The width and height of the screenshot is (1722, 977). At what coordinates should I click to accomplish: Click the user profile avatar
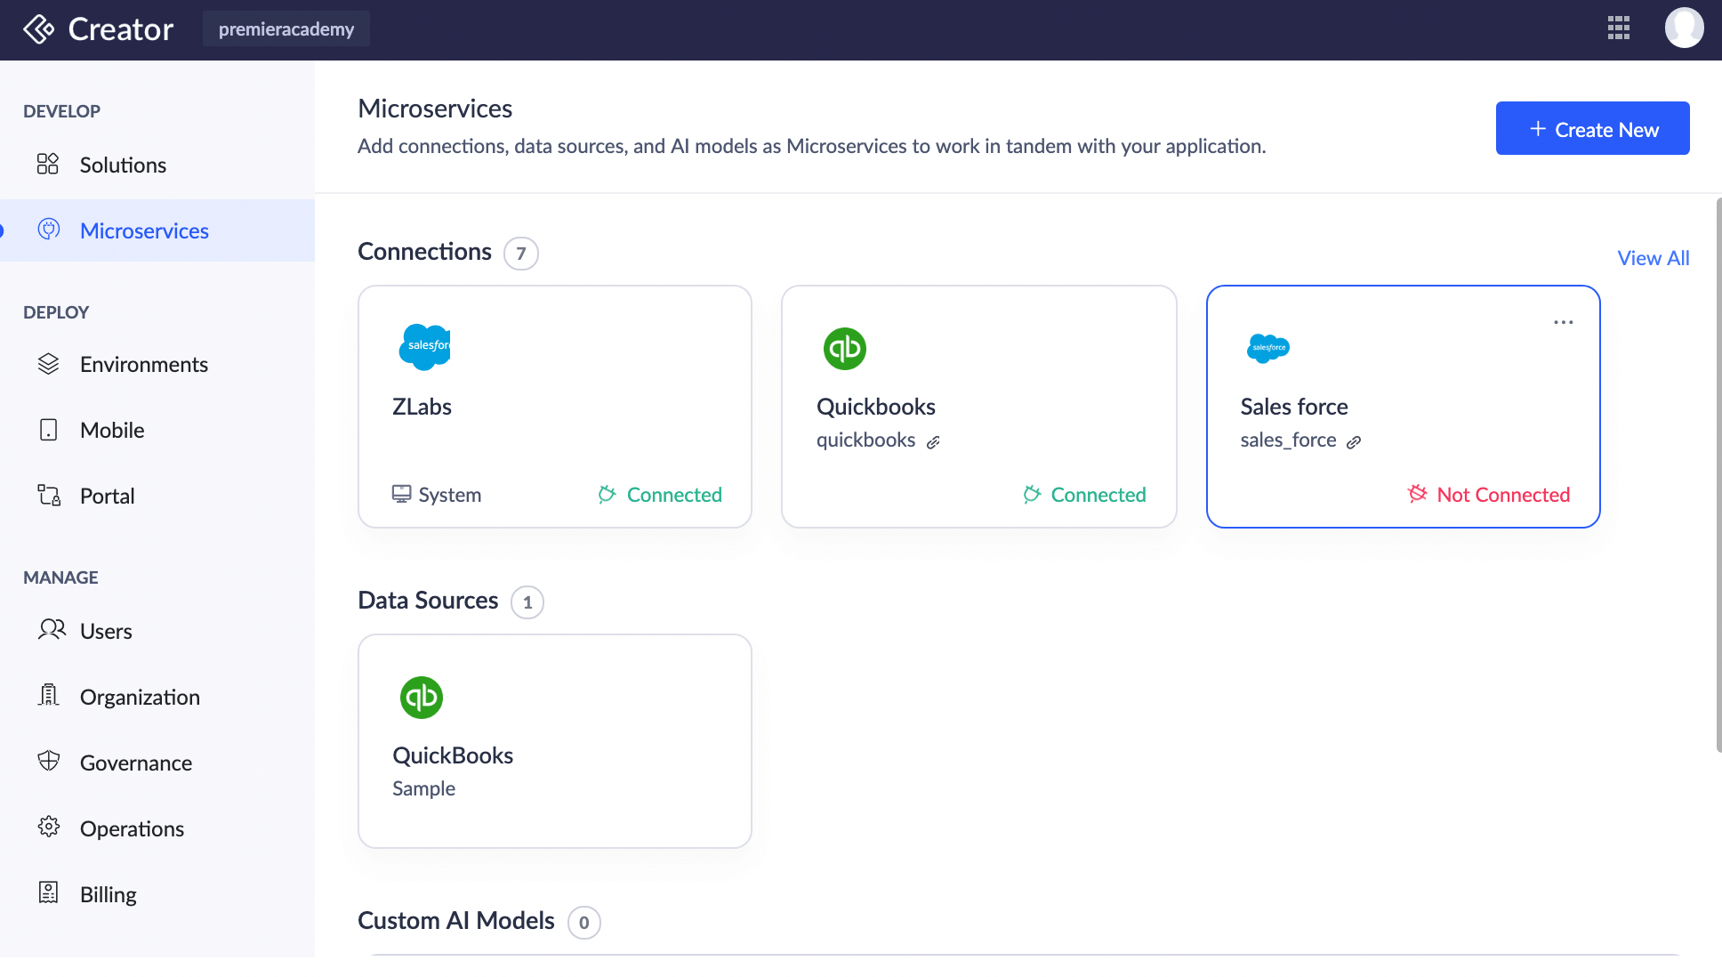click(x=1683, y=28)
